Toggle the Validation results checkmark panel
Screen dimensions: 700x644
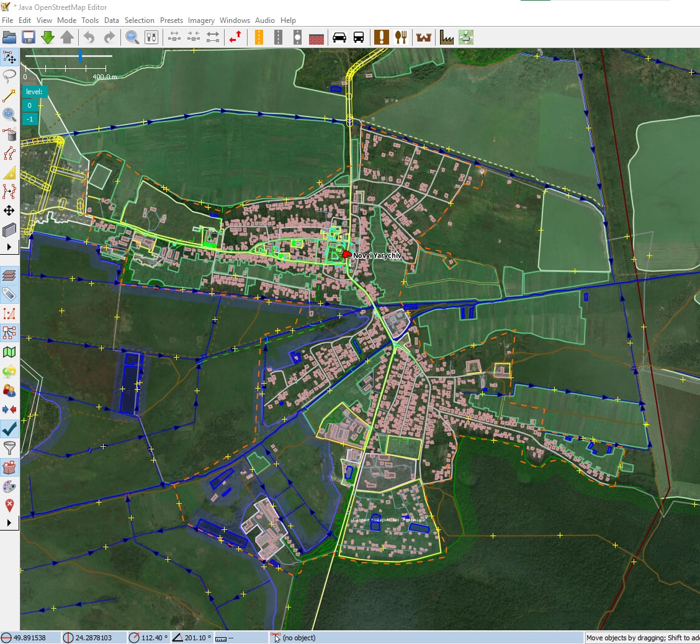coord(9,428)
